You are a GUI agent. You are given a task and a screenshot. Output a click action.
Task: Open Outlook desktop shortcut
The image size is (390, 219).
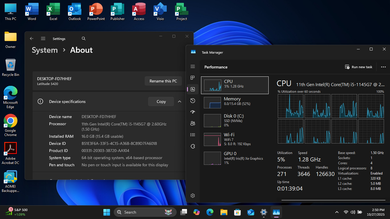75,12
